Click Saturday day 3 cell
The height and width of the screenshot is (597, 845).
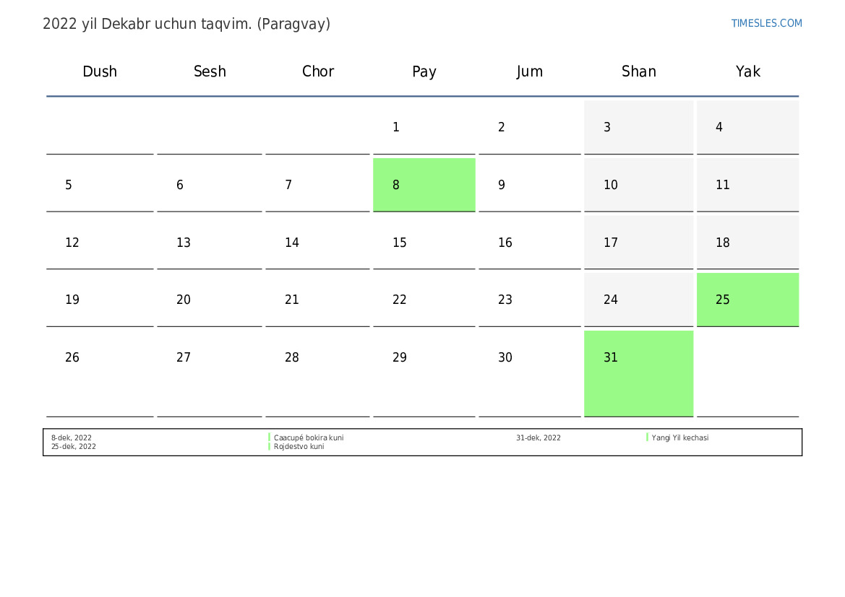[638, 127]
